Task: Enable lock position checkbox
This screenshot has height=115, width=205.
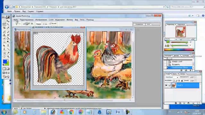Action: tap(179, 81)
